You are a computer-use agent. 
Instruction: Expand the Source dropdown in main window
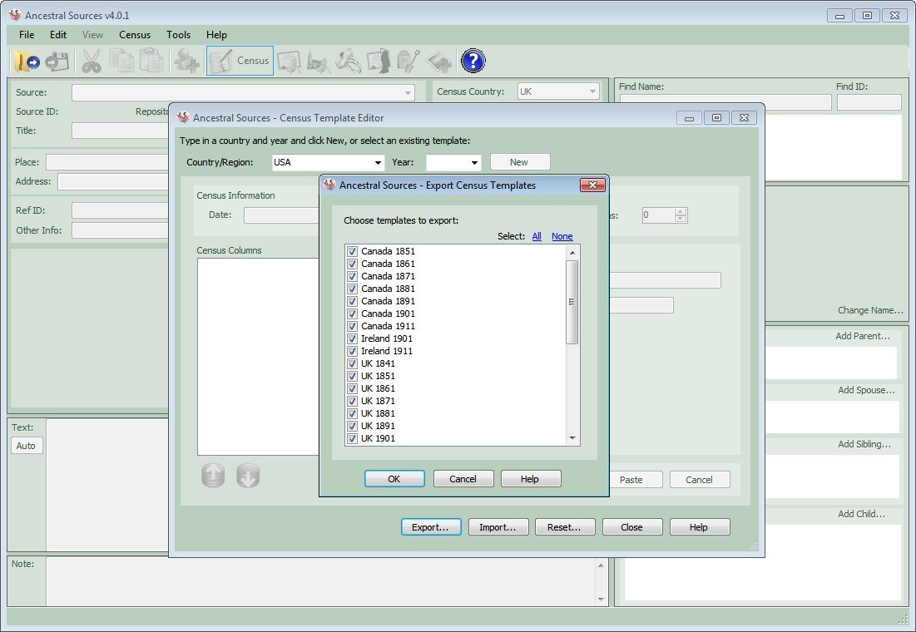click(x=408, y=92)
